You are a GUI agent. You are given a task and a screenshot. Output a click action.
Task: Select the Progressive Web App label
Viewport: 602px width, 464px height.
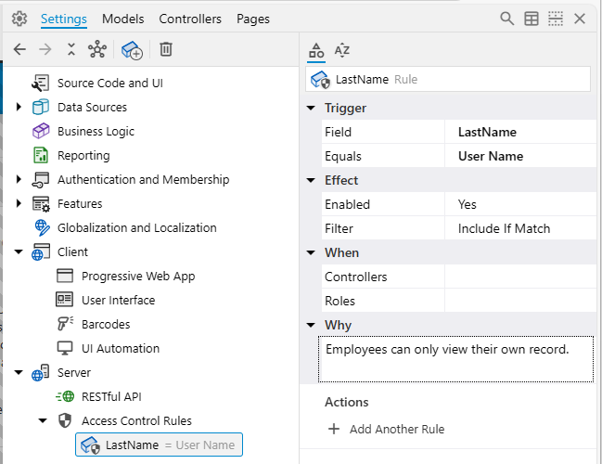coord(138,277)
